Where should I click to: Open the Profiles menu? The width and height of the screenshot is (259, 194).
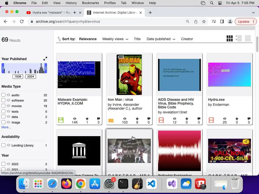click(110, 3)
